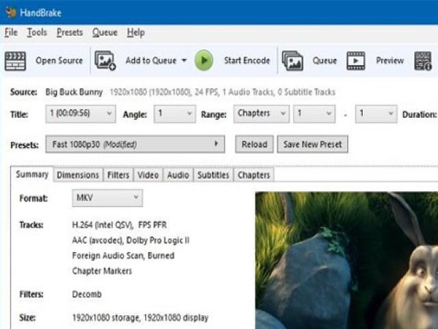Expand the Add to Queue dropdown arrow
The width and height of the screenshot is (438, 329).
point(184,60)
